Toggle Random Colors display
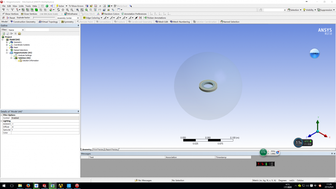 click(110, 14)
